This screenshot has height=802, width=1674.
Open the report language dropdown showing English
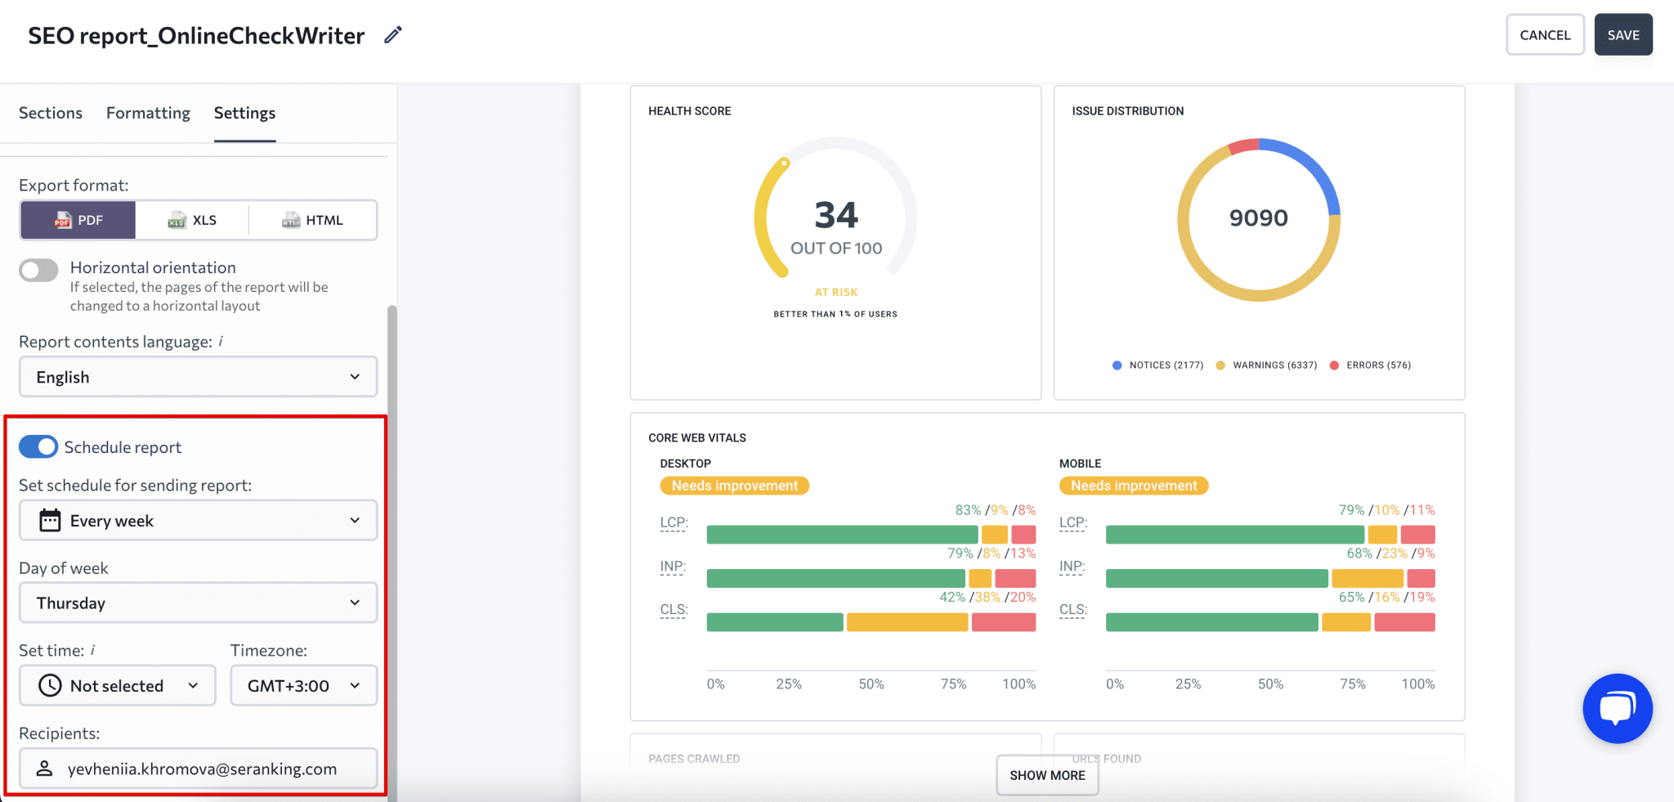[199, 377]
